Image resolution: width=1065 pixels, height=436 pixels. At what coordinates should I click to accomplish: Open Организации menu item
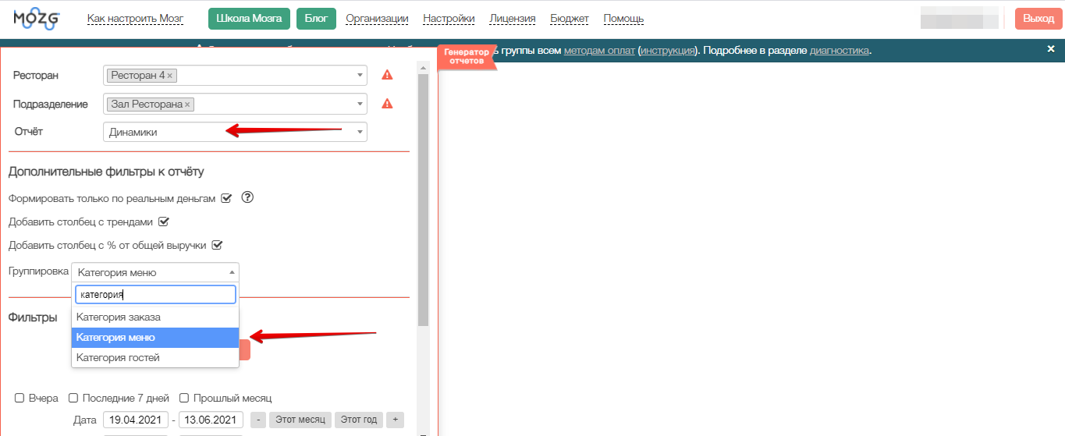point(377,19)
